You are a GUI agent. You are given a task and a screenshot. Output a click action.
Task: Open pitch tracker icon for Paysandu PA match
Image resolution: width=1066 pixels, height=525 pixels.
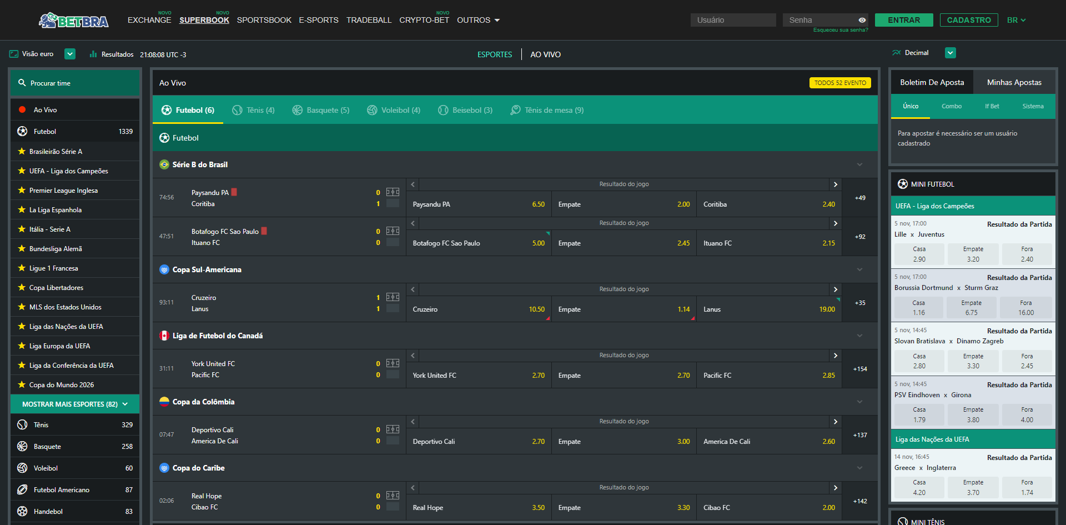[x=393, y=192]
